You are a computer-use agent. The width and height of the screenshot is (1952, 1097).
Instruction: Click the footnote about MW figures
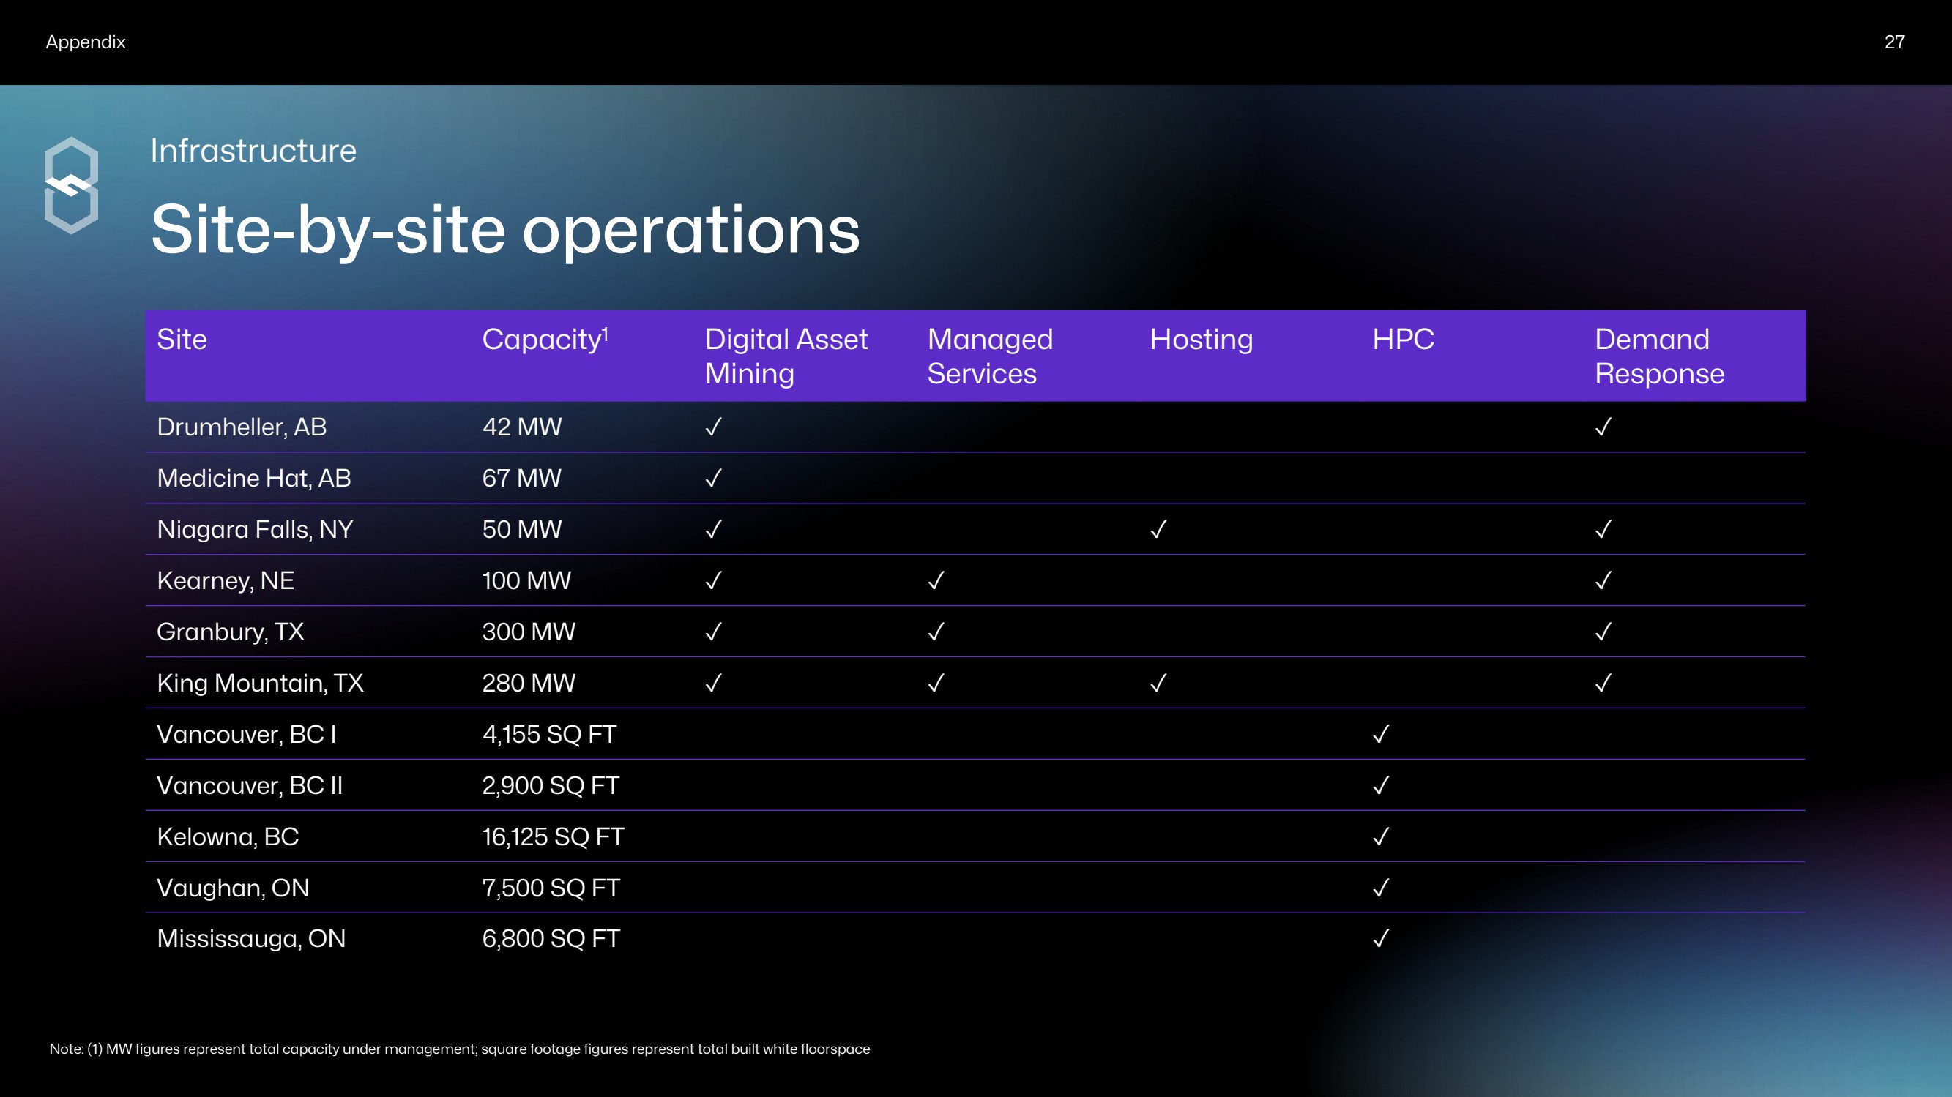click(x=459, y=1049)
